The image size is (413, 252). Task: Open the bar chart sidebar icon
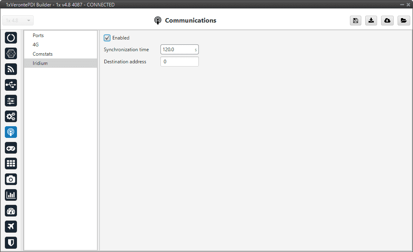11,195
